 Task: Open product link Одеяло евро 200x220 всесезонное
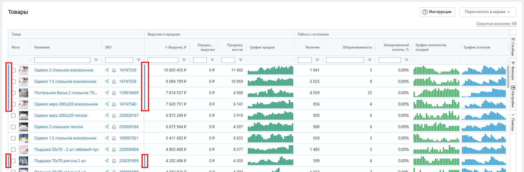point(66,104)
